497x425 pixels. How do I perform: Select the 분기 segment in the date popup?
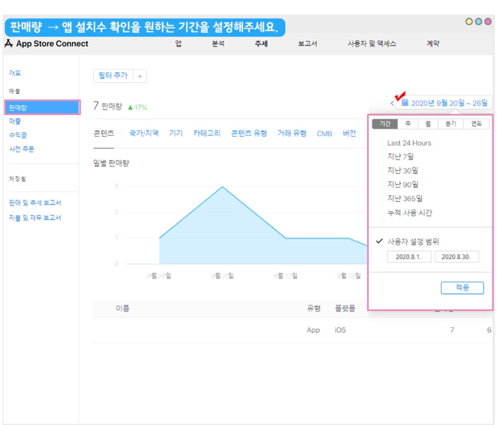tap(451, 123)
